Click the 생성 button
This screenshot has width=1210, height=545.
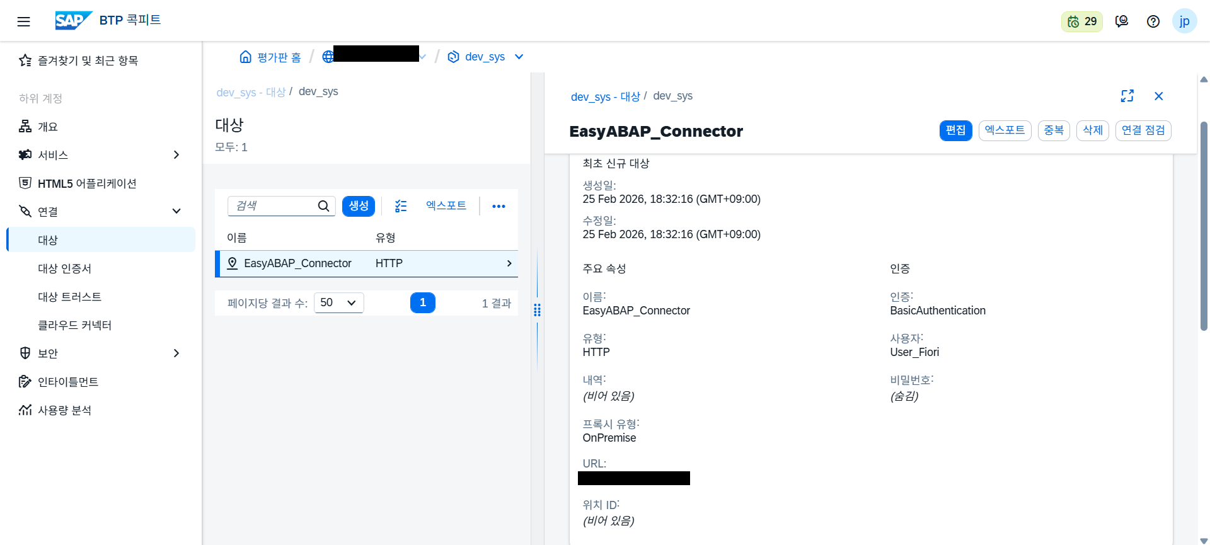pos(359,206)
